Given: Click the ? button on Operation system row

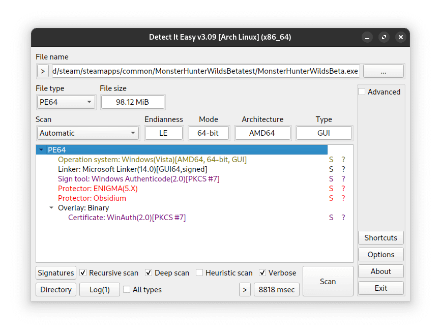Looking at the screenshot, I should pyautogui.click(x=343, y=160).
